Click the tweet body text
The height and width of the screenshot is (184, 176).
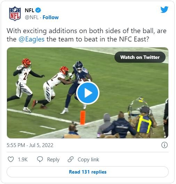coord(87,35)
